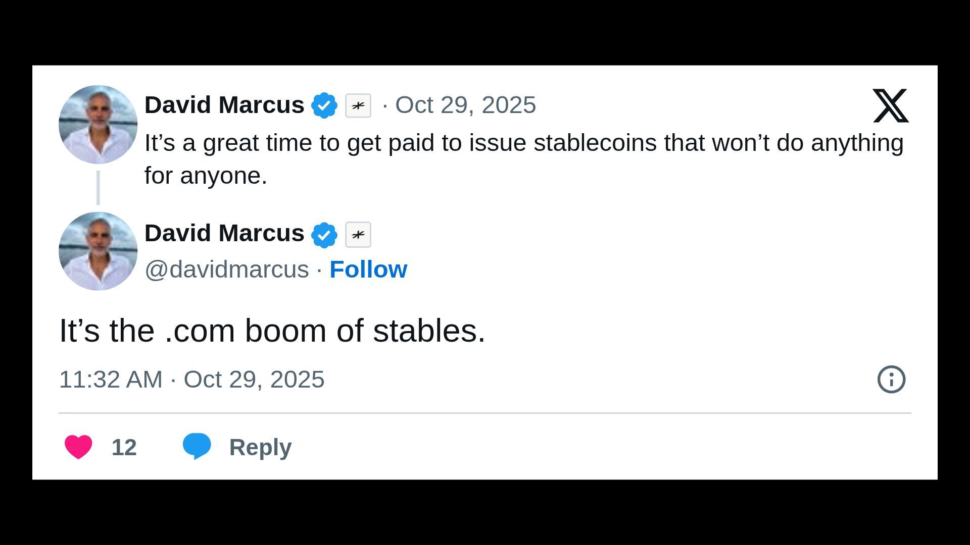970x545 pixels.
Task: Select the Reply label
Action: click(260, 446)
